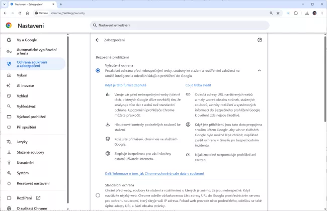The height and width of the screenshot is (211, 327).
Task: Select Standardní ochrana radio button
Action: tap(98, 195)
